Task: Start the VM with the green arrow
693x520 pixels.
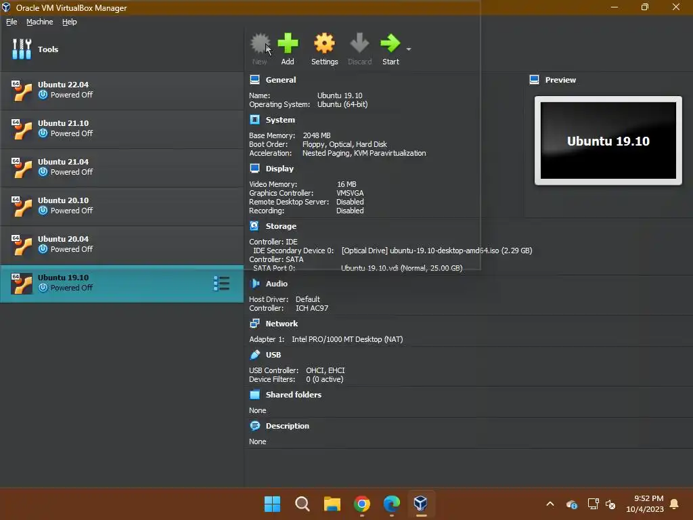Action: (390, 43)
